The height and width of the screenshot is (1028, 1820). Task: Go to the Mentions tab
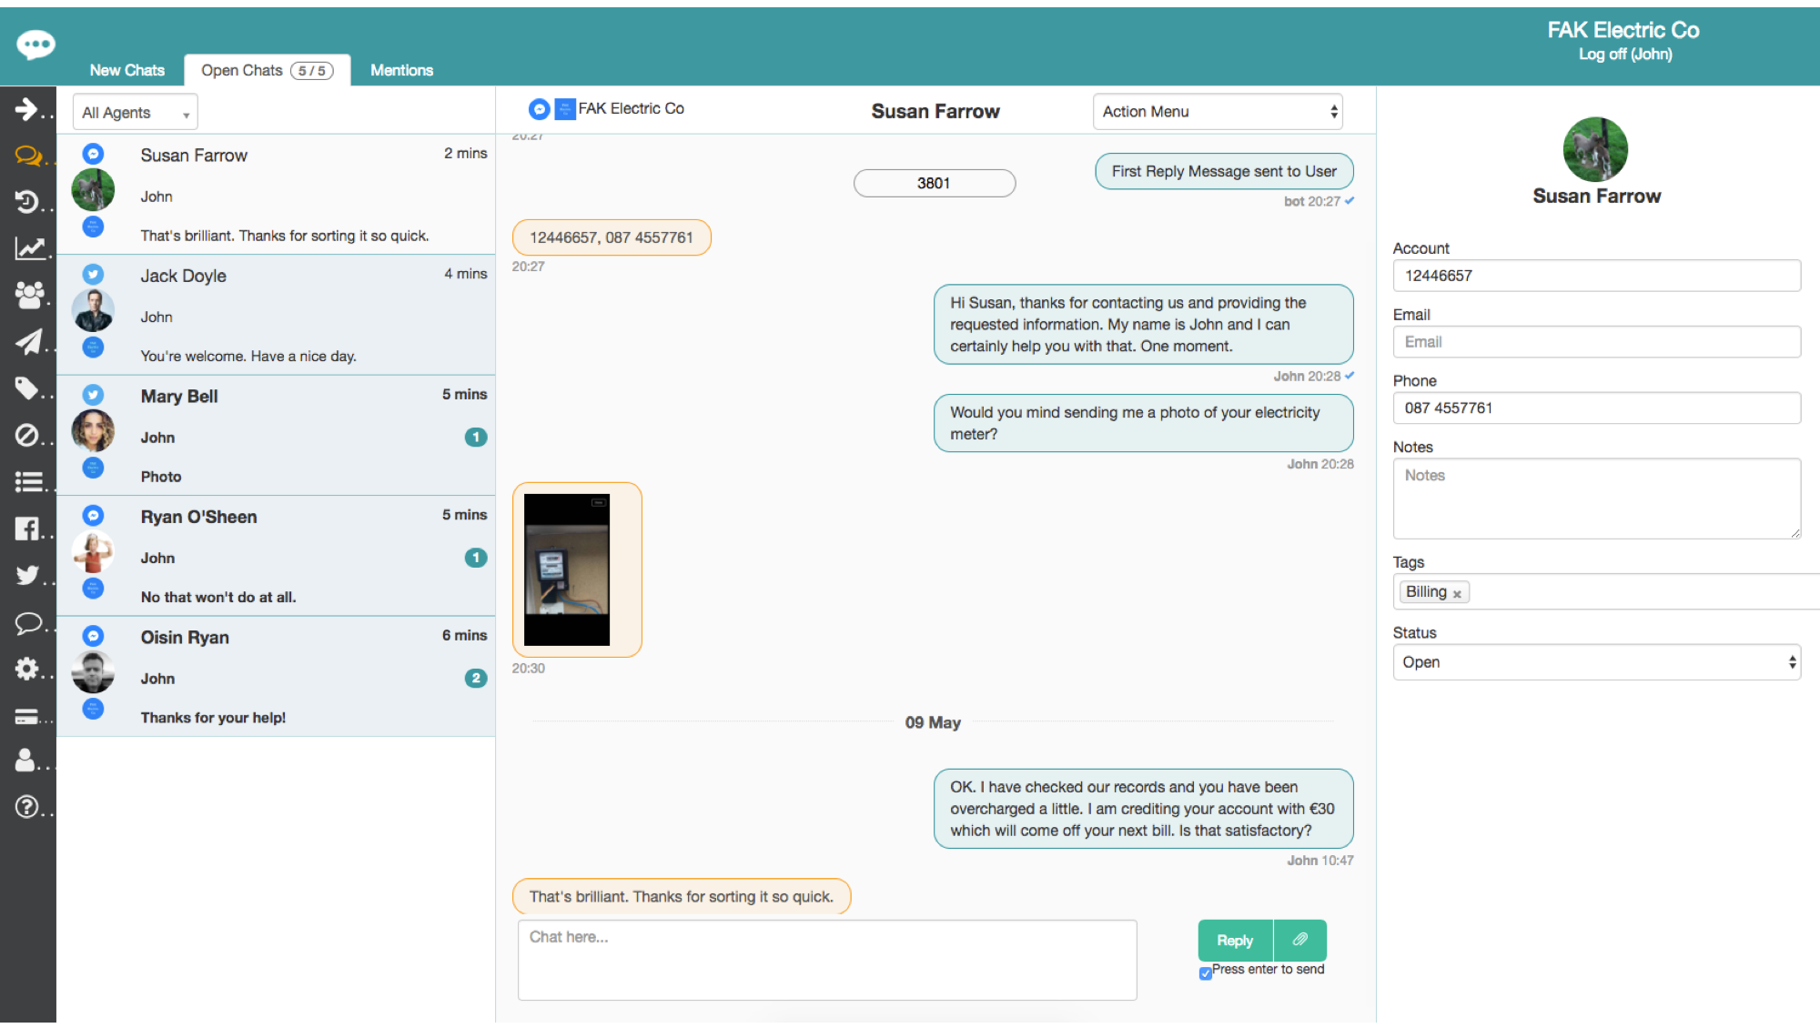pos(401,70)
